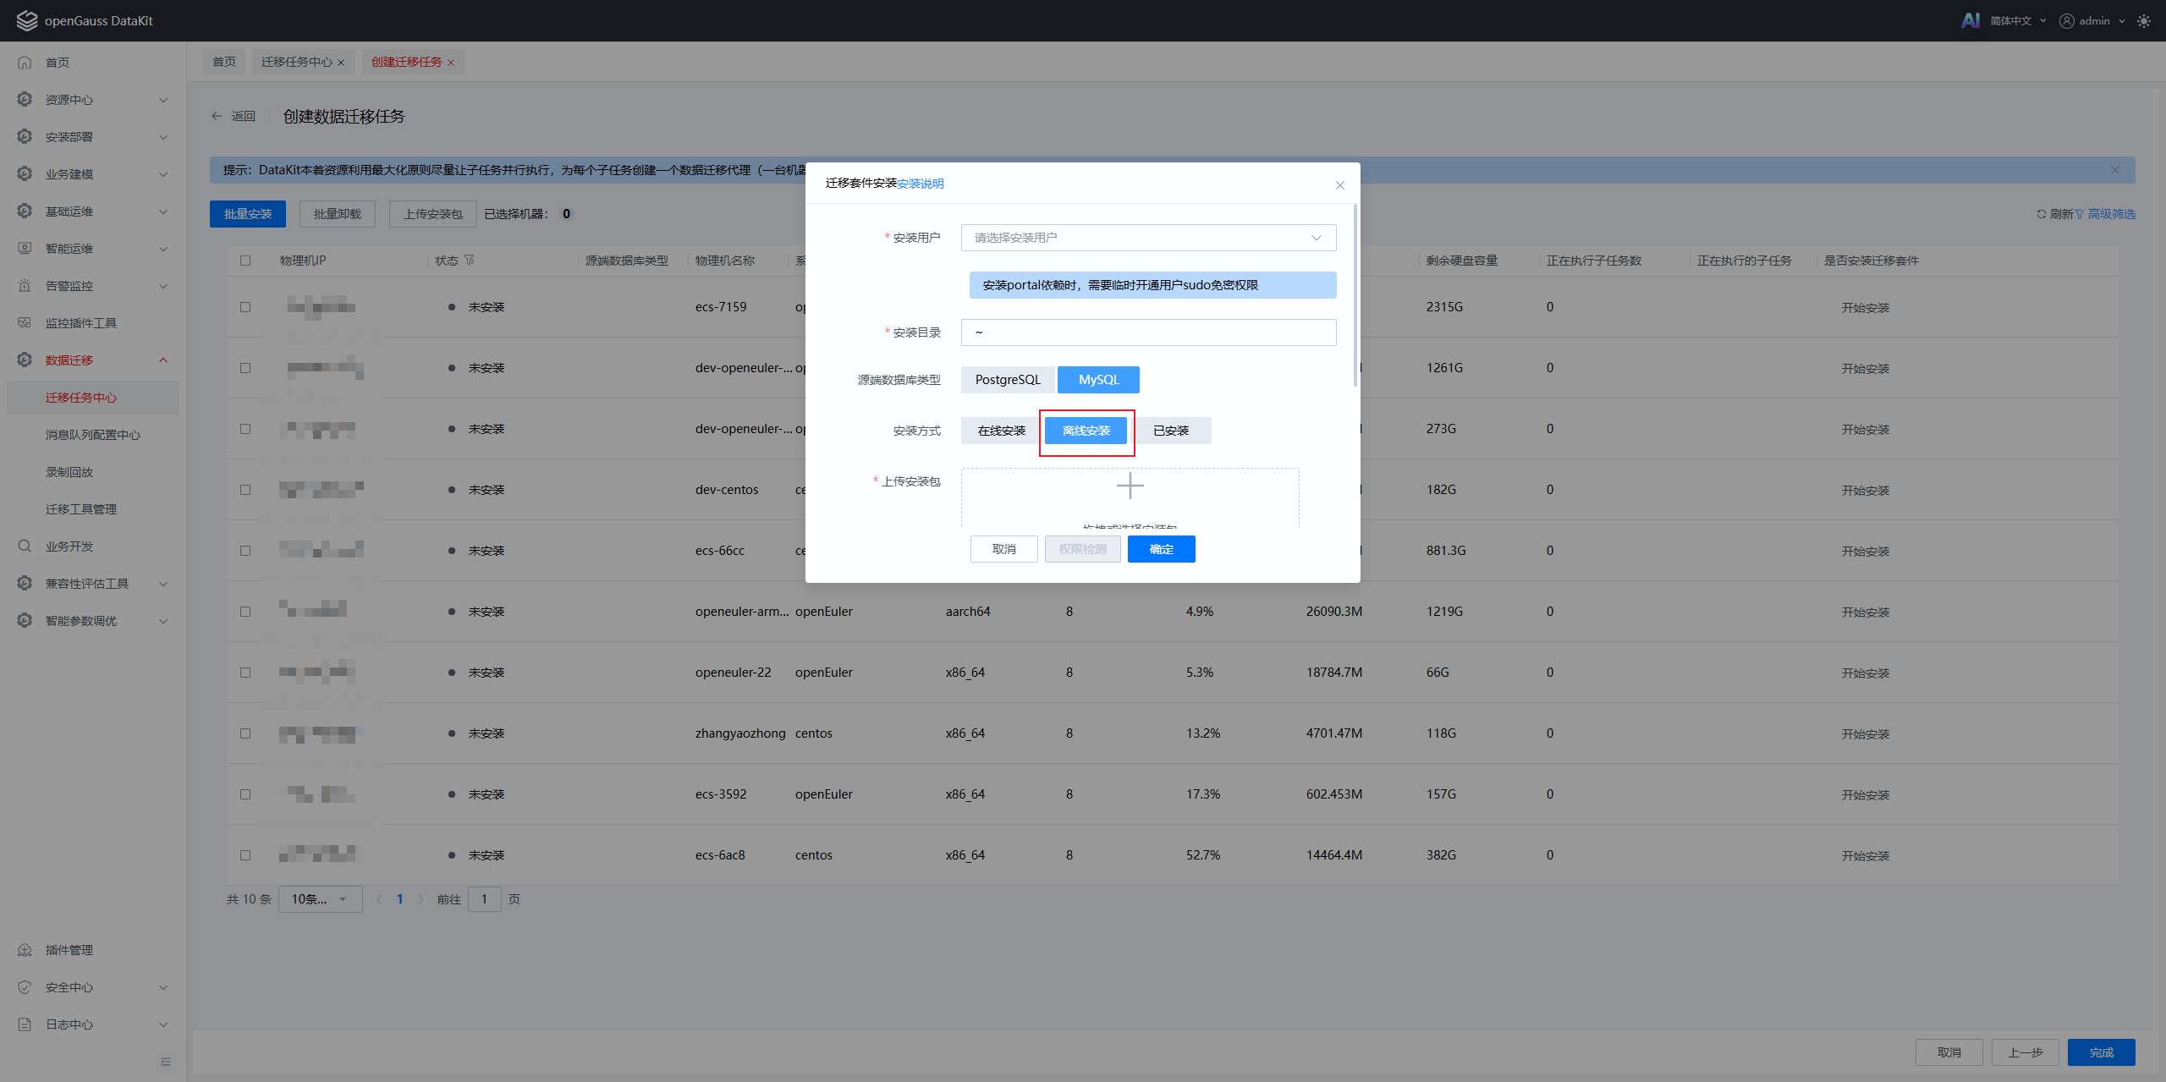The height and width of the screenshot is (1082, 2166).
Task: Toggle the theme sun icon
Action: click(2143, 21)
